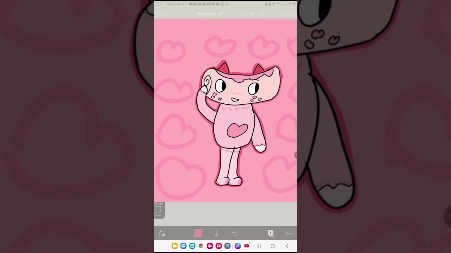Show recent apps via navigation bar
The image size is (451, 253).
(259, 246)
